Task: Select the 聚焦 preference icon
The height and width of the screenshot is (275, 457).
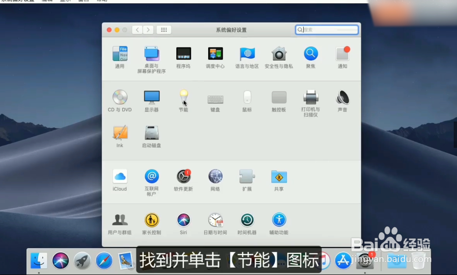Action: point(311,54)
